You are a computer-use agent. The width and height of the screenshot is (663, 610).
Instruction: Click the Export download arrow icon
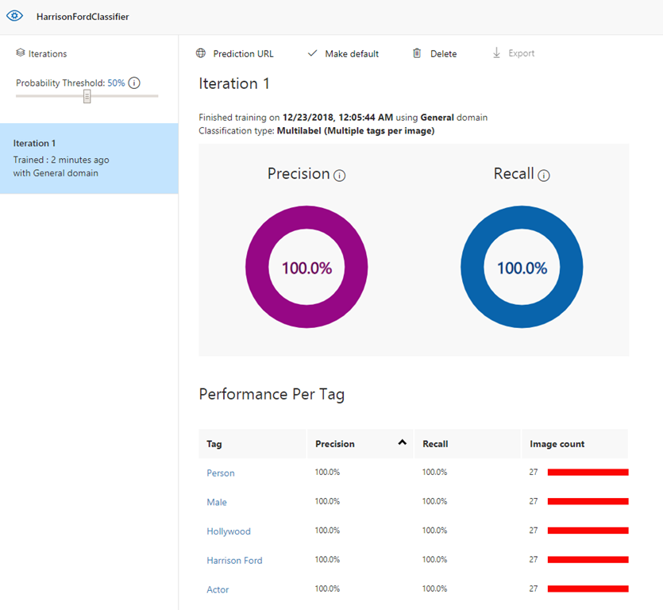(497, 53)
